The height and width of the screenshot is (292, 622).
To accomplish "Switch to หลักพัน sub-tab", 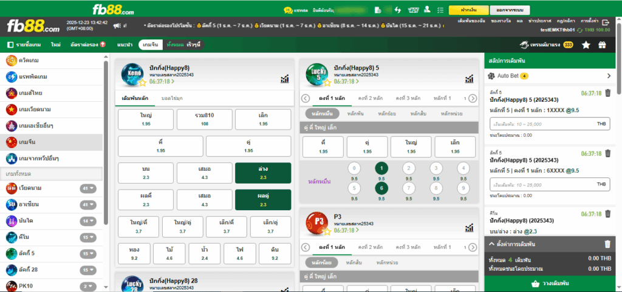I will pos(355,114).
